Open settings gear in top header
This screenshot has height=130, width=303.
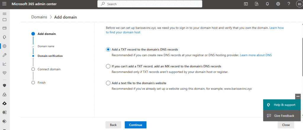[x=278, y=4]
